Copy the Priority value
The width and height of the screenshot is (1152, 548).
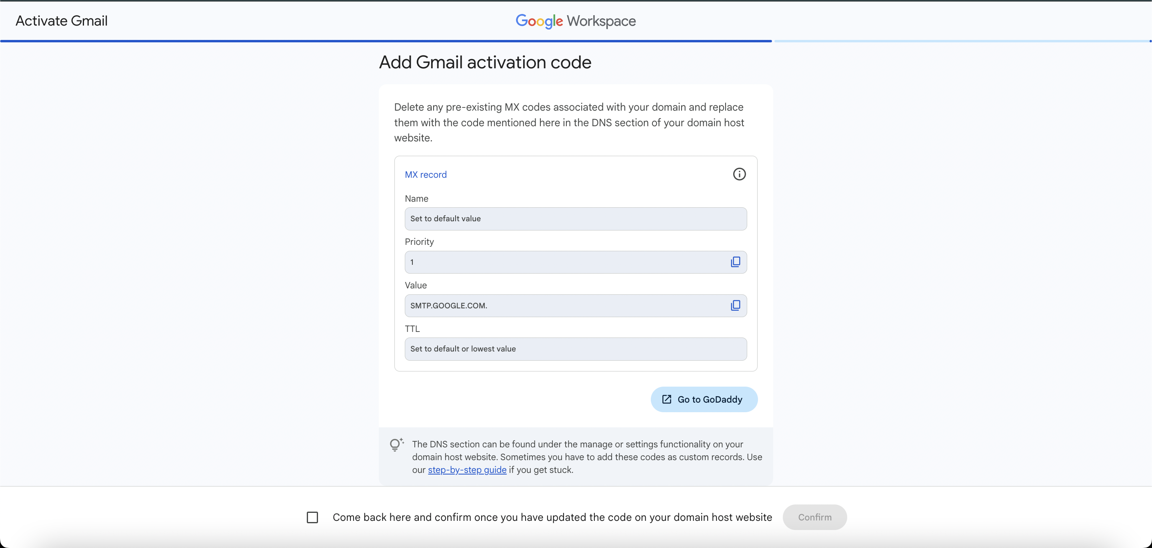(735, 262)
